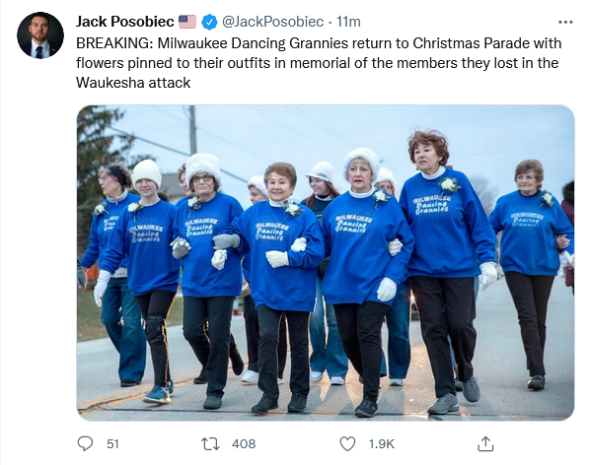The height and width of the screenshot is (465, 590).
Task: Click the red-haired woman in the photo
Action: (x=446, y=271)
